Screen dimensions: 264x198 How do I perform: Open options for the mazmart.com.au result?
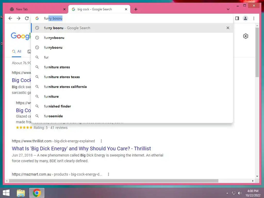pos(109,175)
